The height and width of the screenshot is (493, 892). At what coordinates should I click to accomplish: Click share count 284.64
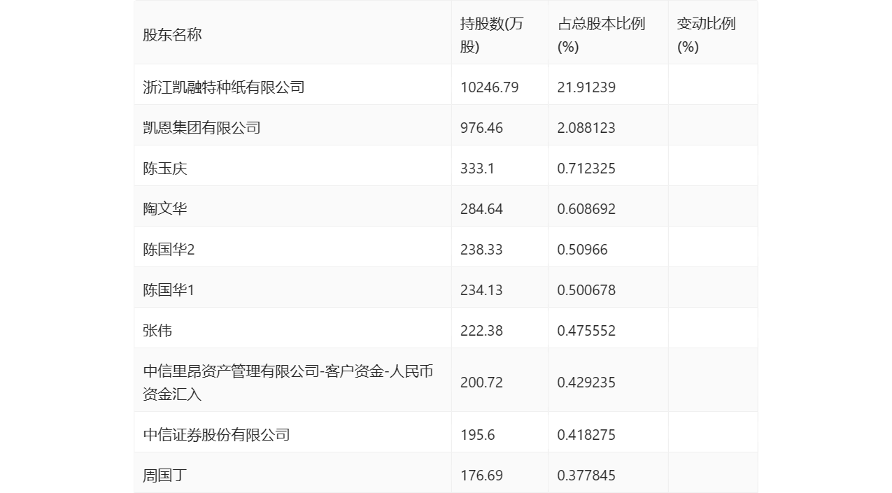point(481,209)
